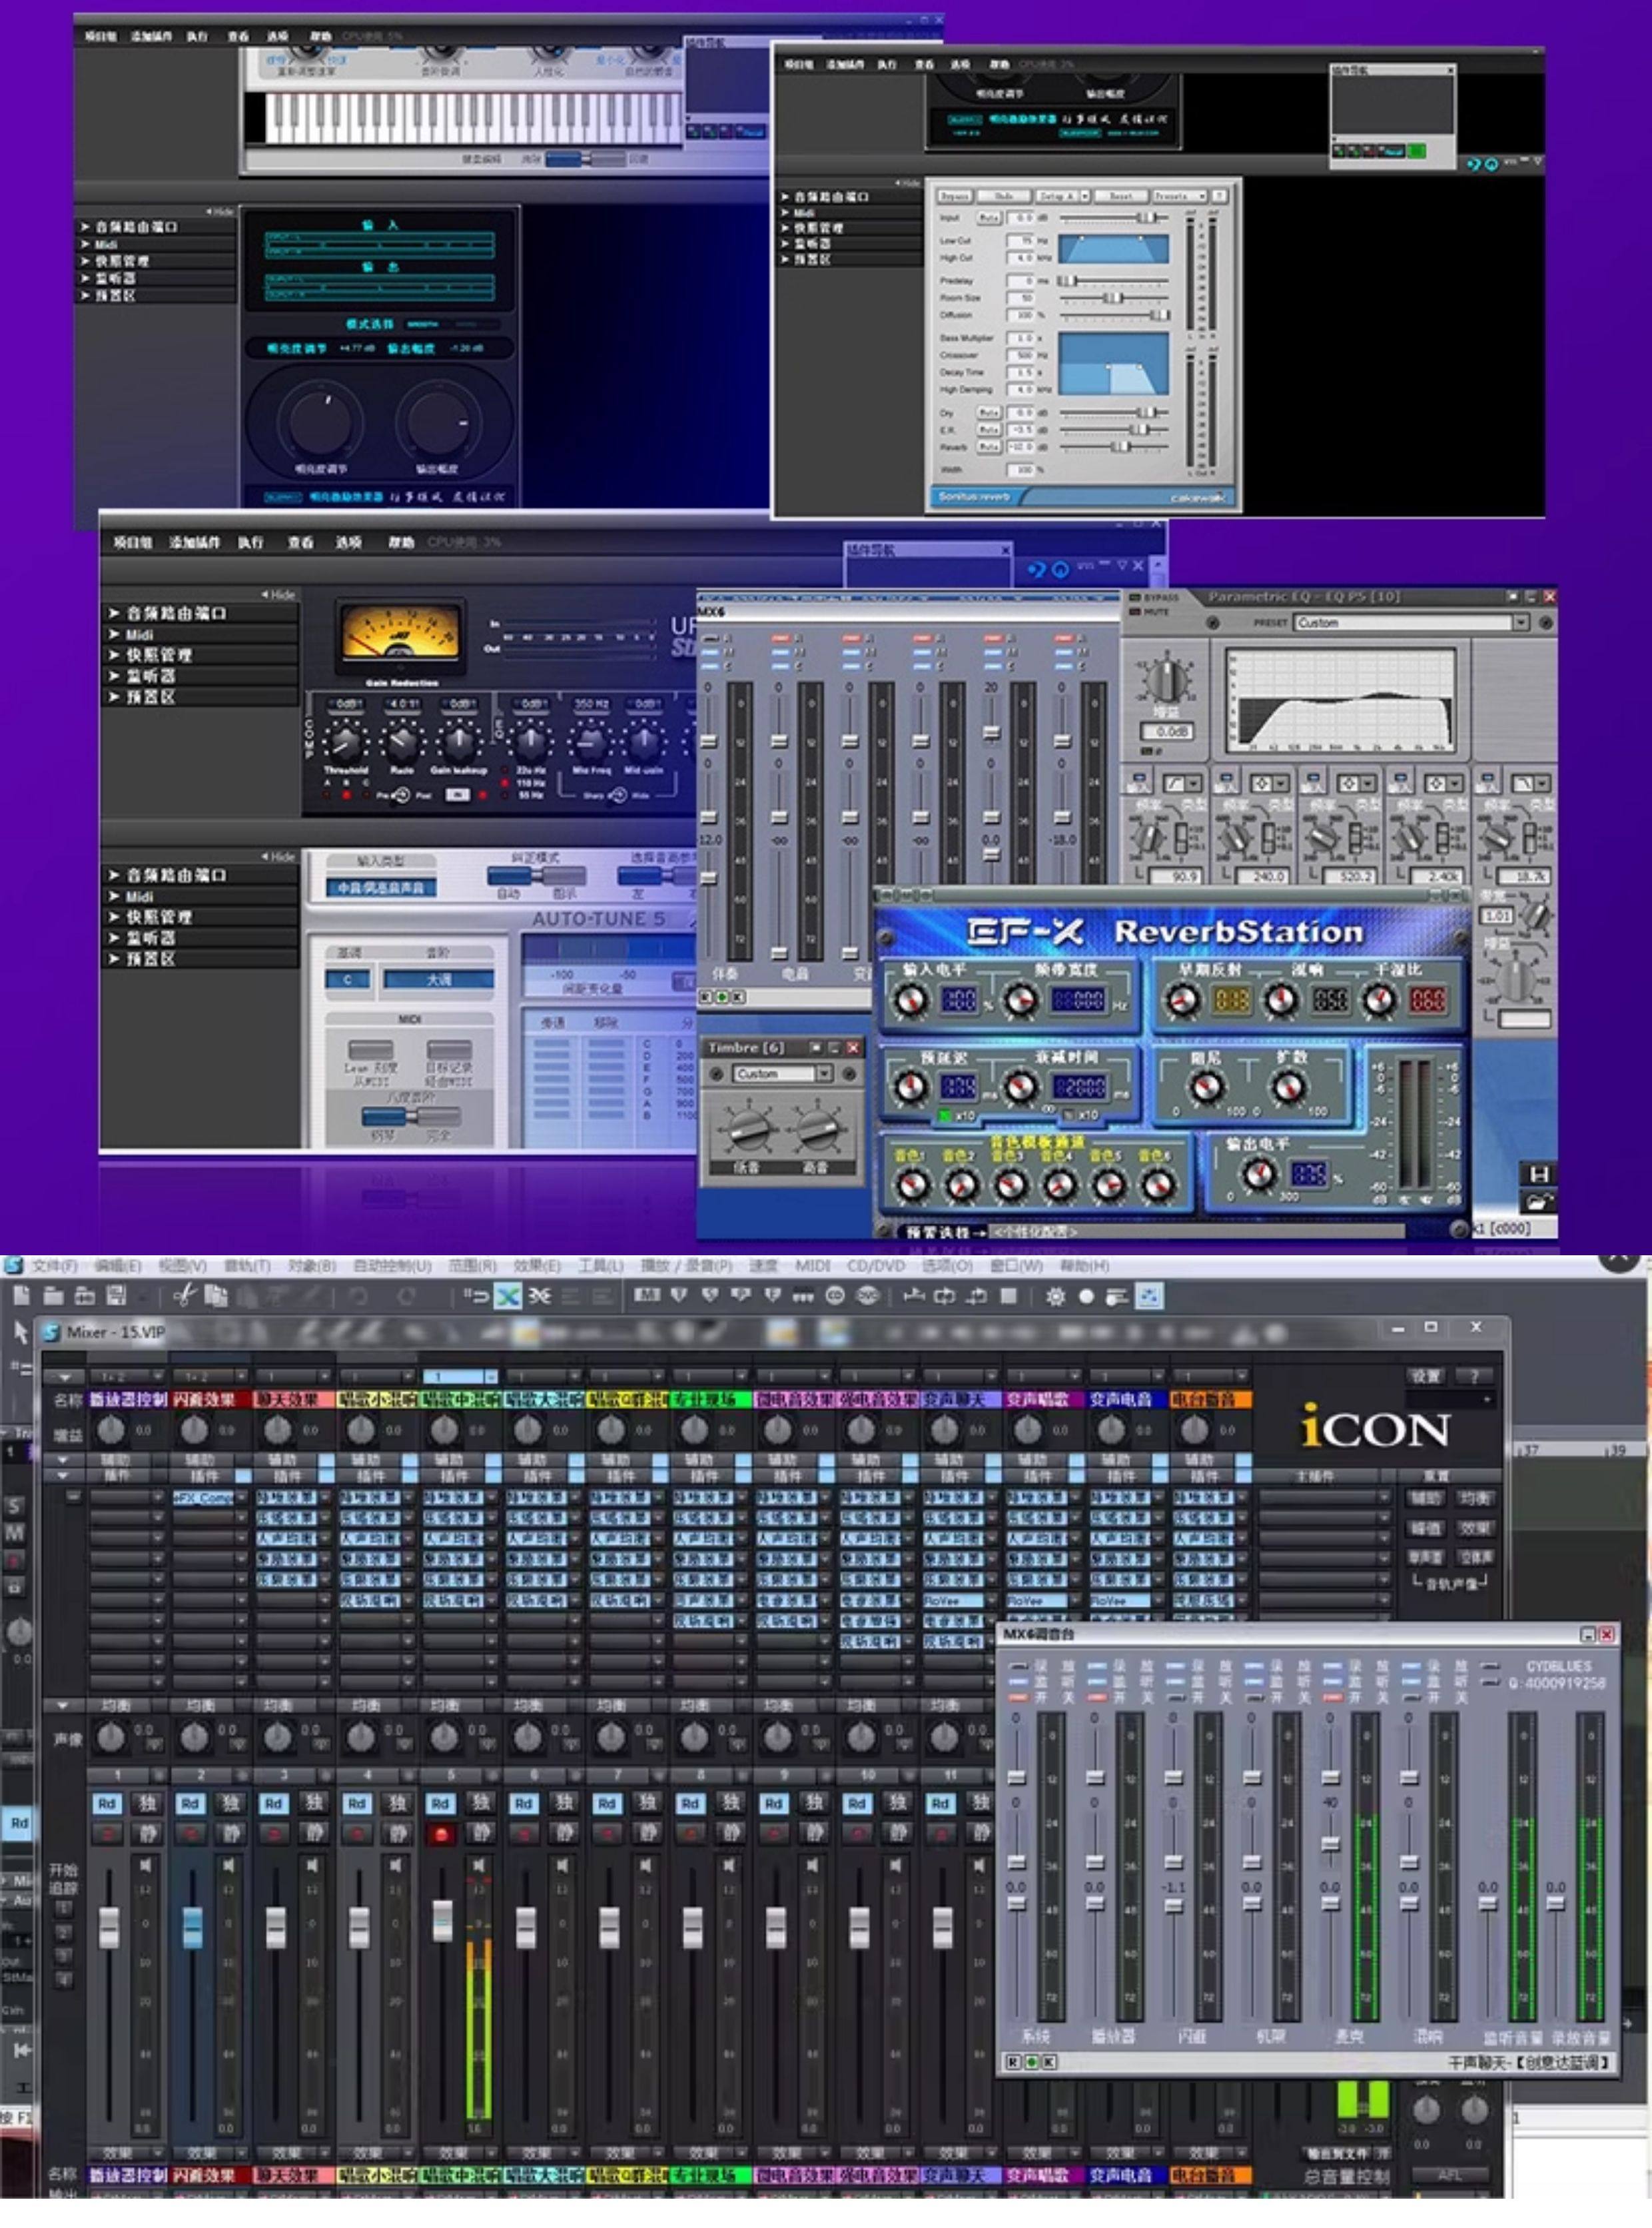This screenshot has width=1652, height=2228.
Task: Mute channel 3 with 静 button
Action: click(314, 1834)
